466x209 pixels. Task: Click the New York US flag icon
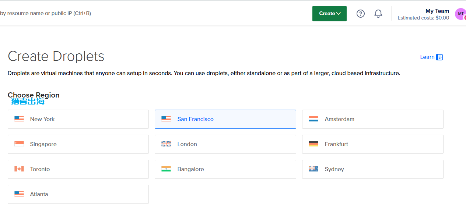click(x=19, y=119)
